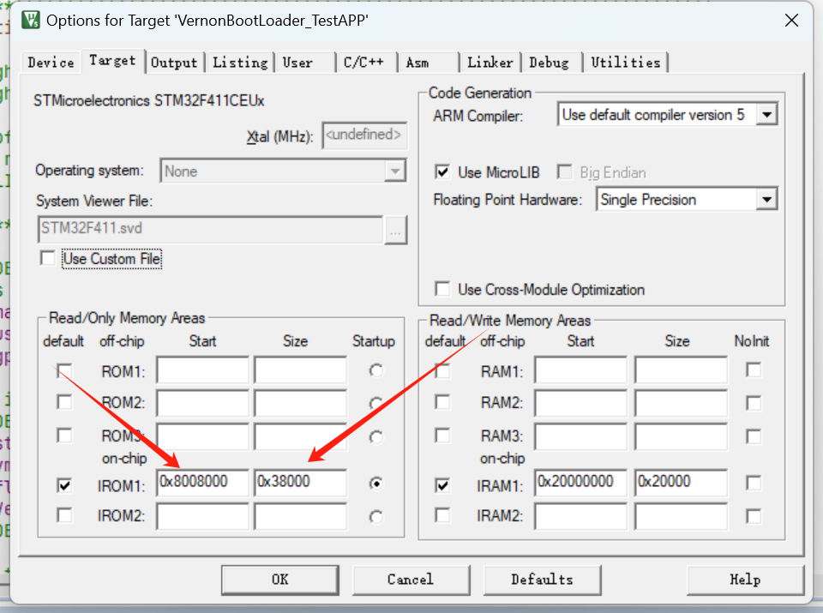Check the RAM1 NoInit checkbox
This screenshot has width=823, height=613.
[x=754, y=370]
